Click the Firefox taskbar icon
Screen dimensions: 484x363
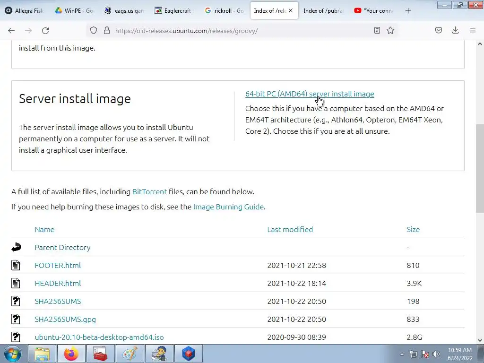click(71, 354)
